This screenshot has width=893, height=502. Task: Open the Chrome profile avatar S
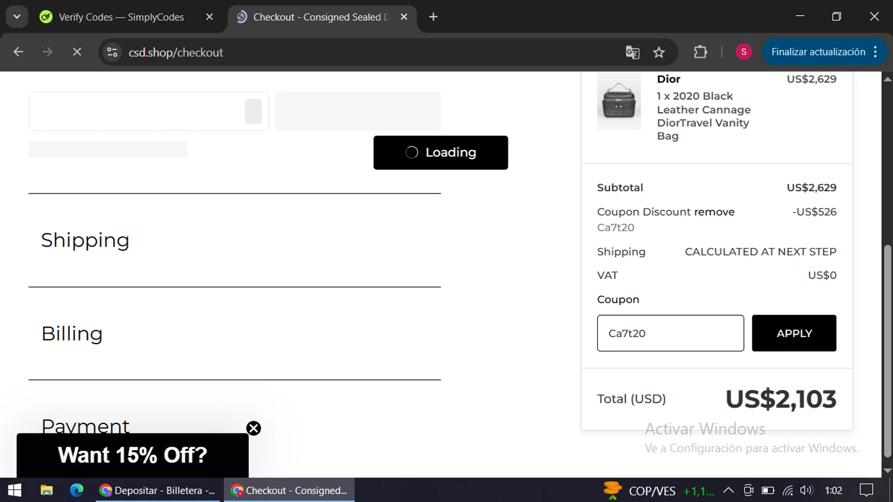(744, 52)
